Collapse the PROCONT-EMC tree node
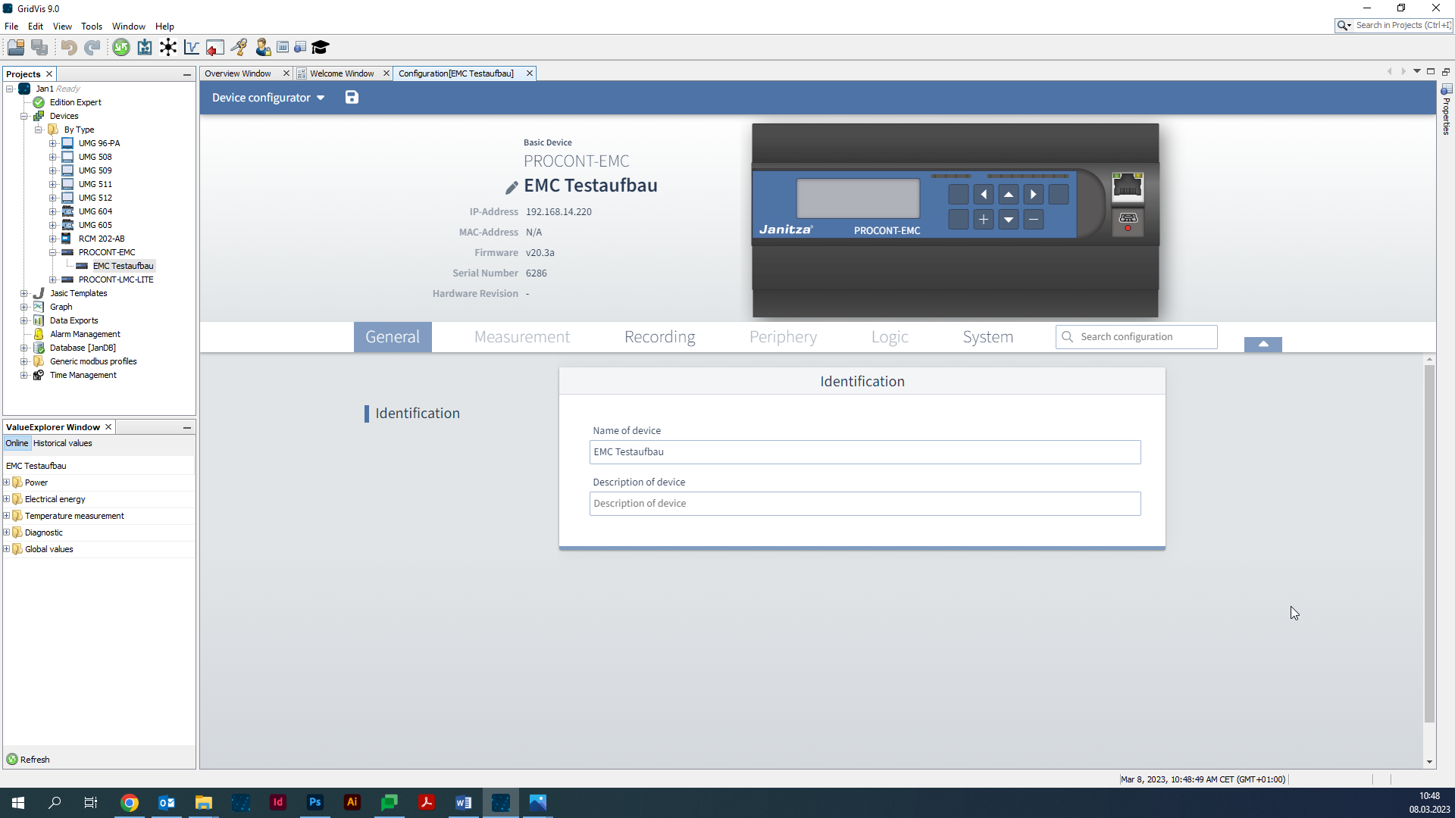The width and height of the screenshot is (1455, 818). (x=53, y=252)
